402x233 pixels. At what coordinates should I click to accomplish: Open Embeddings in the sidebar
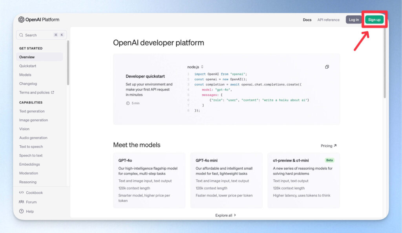(x=29, y=164)
